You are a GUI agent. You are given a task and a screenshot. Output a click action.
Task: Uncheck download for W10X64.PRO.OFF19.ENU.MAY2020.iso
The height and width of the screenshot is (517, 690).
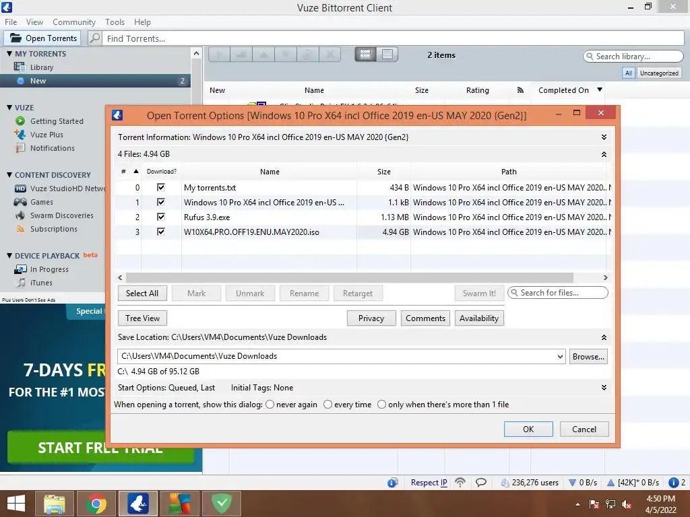161,232
